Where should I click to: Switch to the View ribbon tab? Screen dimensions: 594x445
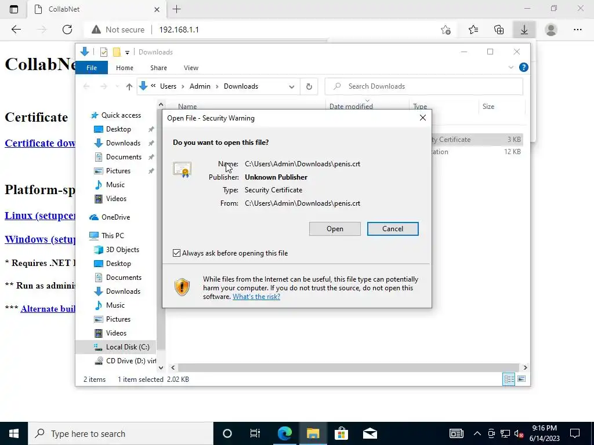pos(191,68)
